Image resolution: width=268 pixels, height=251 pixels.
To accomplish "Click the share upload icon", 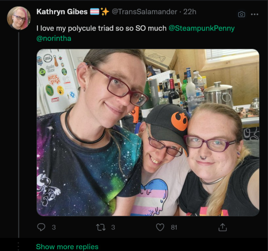I will pyautogui.click(x=222, y=227).
